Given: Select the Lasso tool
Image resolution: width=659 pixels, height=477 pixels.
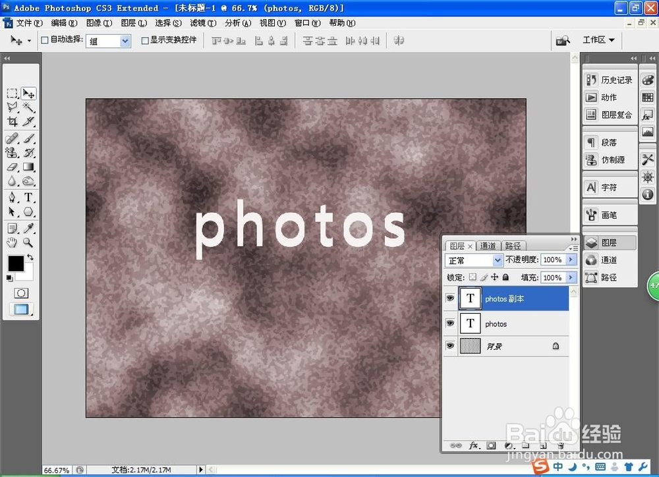Looking at the screenshot, I should [12, 107].
